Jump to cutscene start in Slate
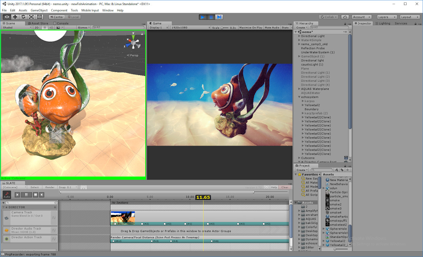The height and width of the screenshot is (257, 423). pos(17,195)
